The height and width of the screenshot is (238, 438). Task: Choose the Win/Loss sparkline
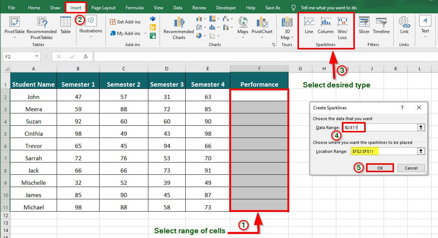point(342,22)
